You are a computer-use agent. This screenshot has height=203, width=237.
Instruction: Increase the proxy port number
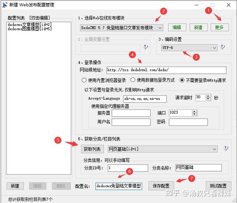point(195,111)
